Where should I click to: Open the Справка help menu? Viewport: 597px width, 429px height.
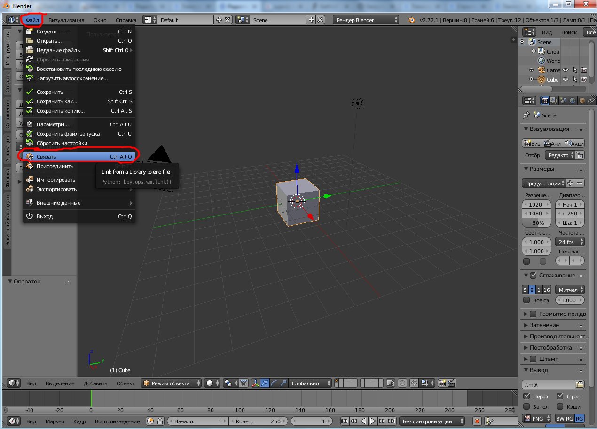pyautogui.click(x=126, y=20)
